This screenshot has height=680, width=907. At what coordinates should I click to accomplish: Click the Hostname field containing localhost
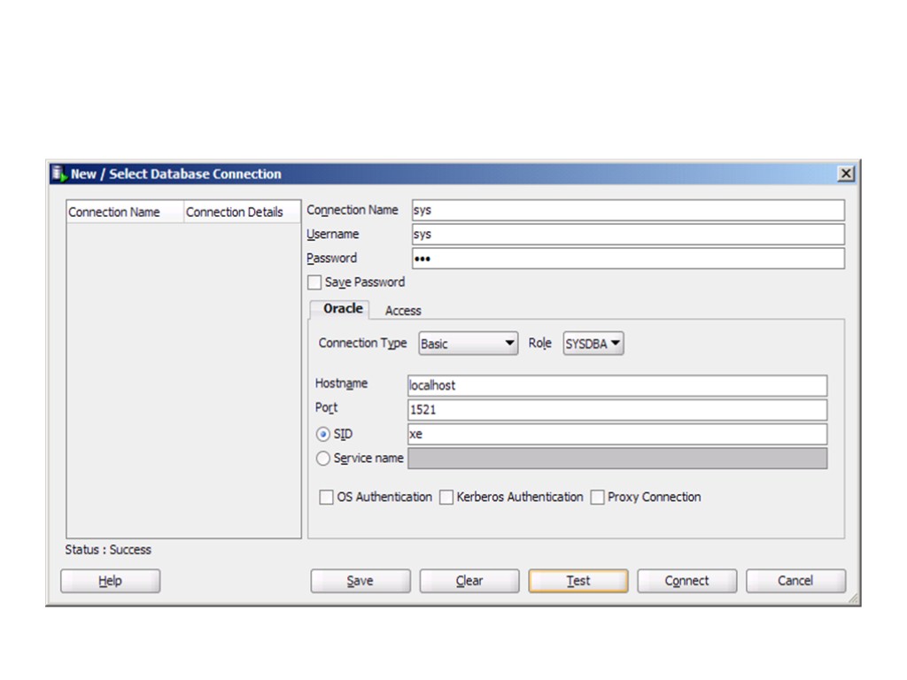point(617,386)
